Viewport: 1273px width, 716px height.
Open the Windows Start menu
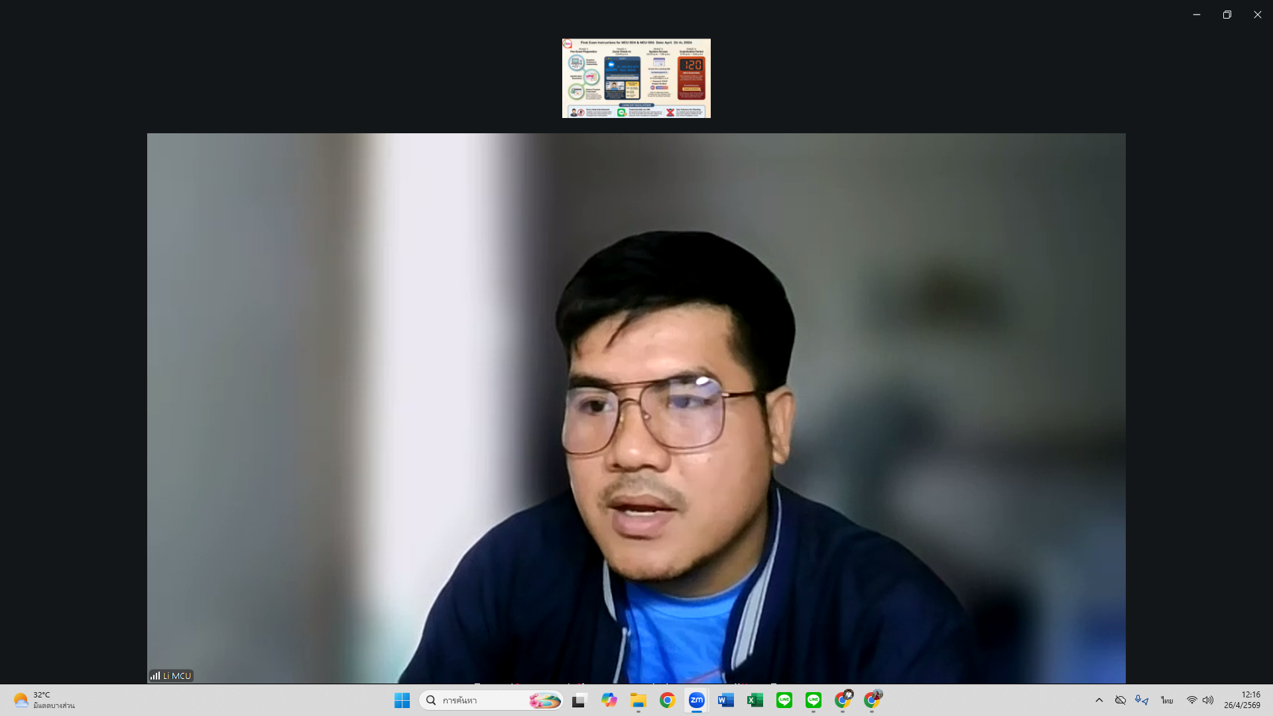(x=402, y=700)
